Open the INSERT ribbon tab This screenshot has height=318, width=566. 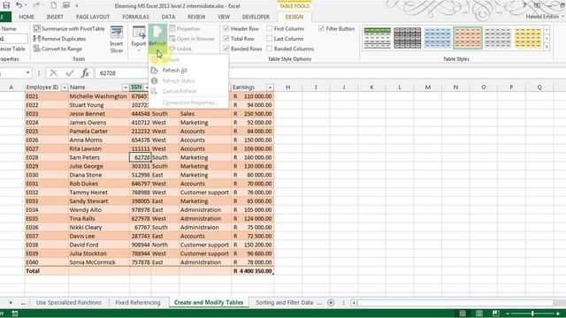pos(55,17)
